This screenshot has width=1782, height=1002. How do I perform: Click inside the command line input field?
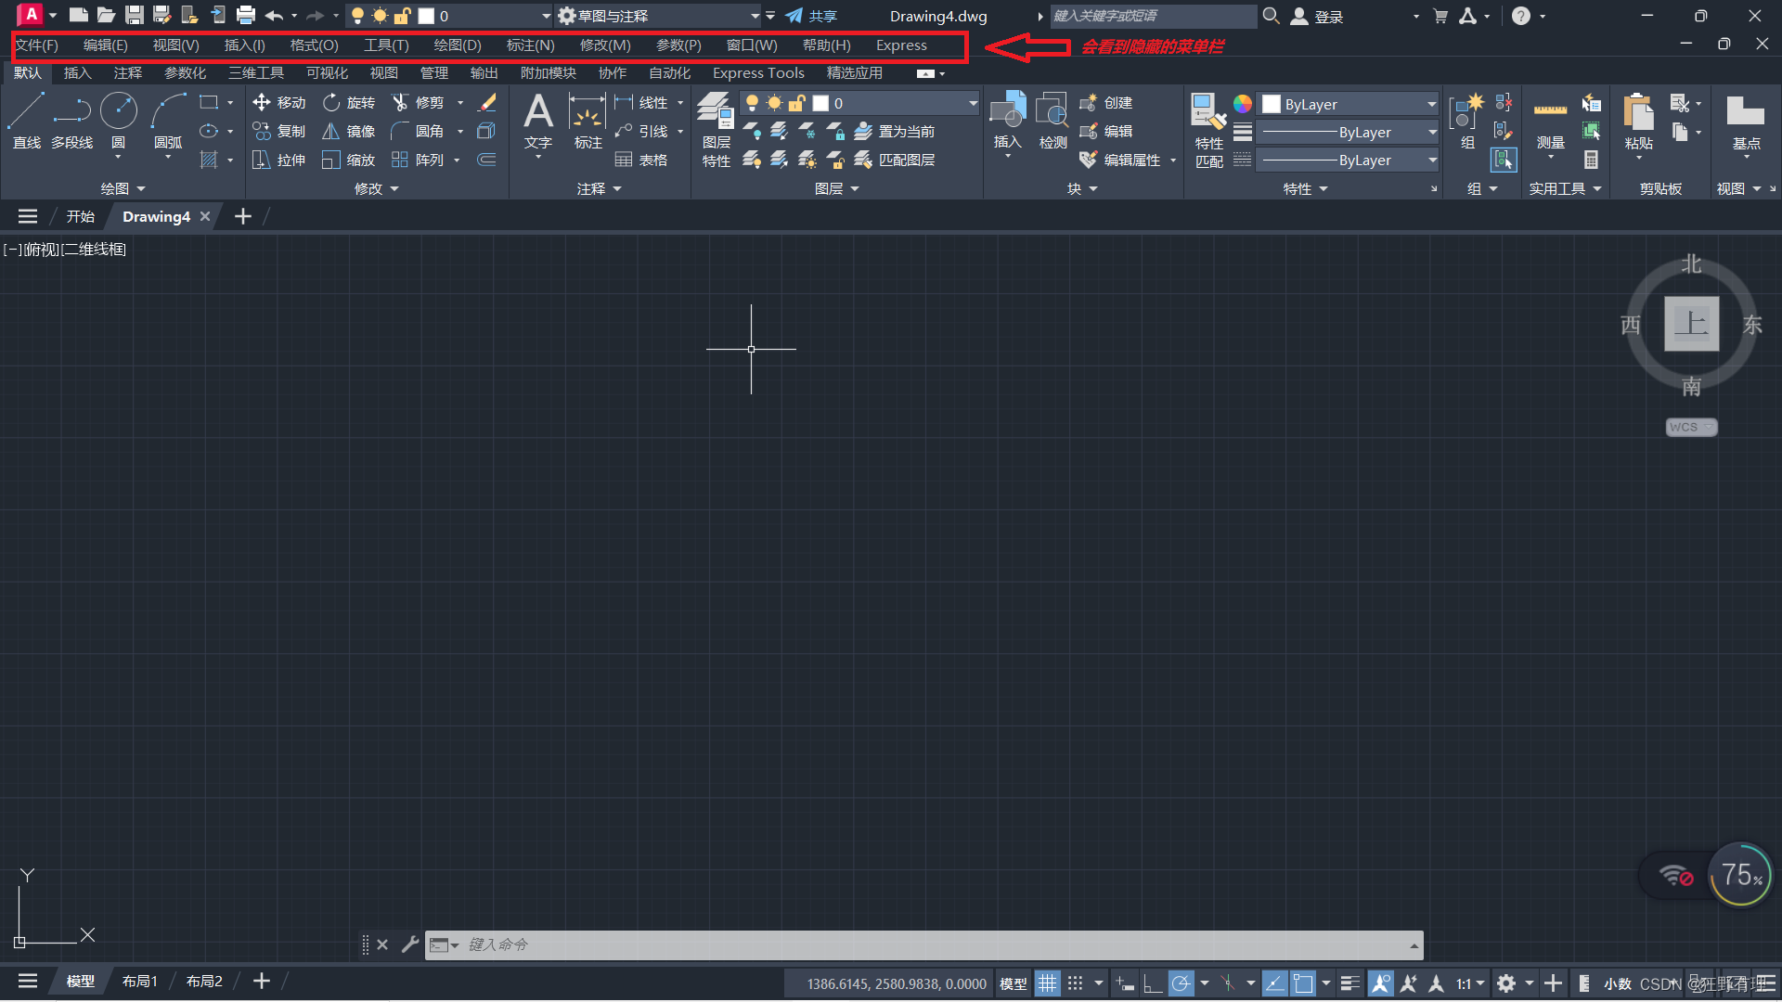click(x=835, y=944)
